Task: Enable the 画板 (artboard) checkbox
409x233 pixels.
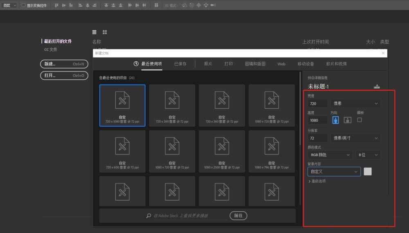Action: click(360, 120)
